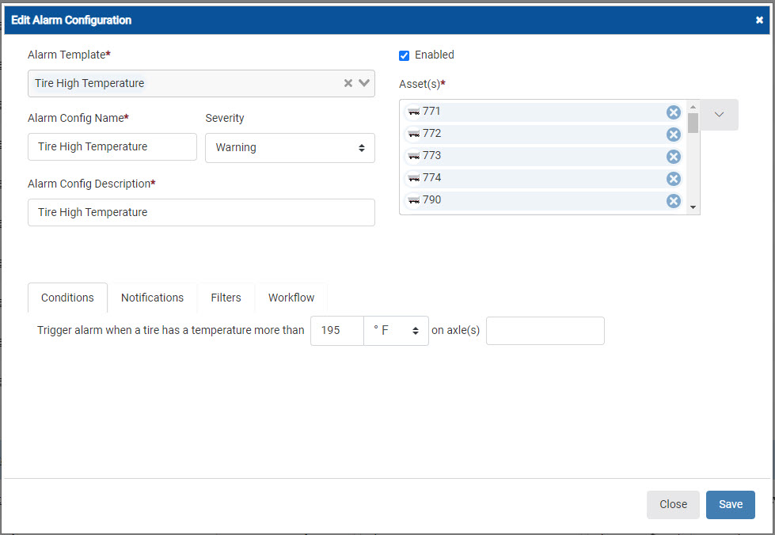Remove asset 772 from the list
The image size is (775, 535).
[674, 135]
